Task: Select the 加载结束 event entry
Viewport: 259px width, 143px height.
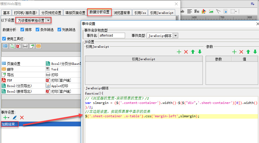Action: click(x=41, y=124)
